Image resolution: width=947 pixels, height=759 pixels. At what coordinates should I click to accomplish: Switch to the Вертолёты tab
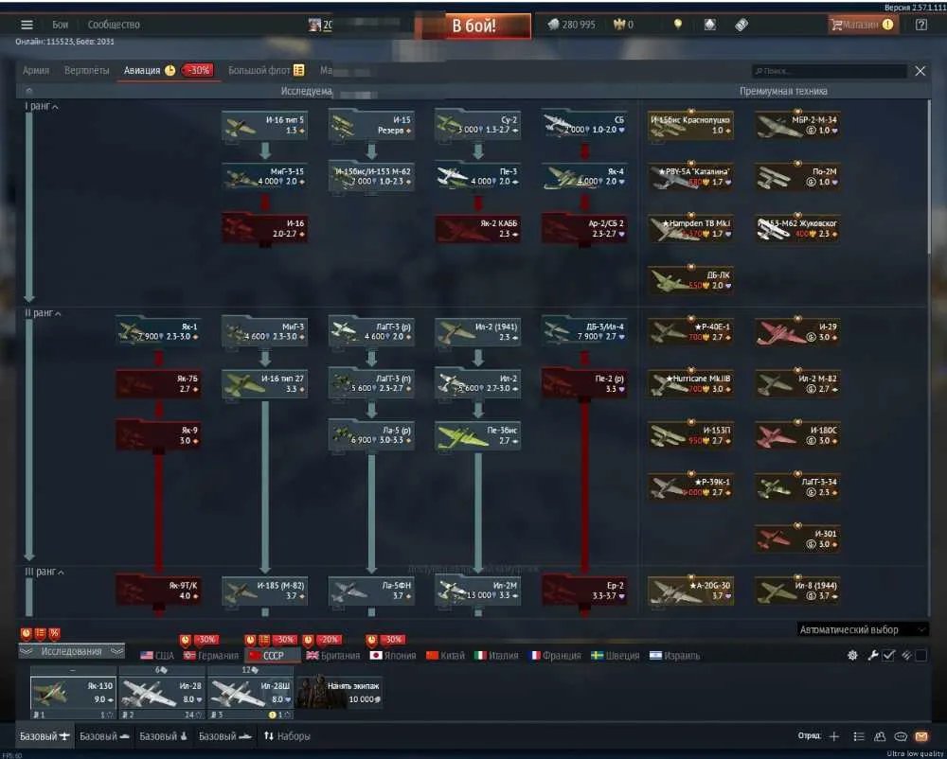pos(86,71)
